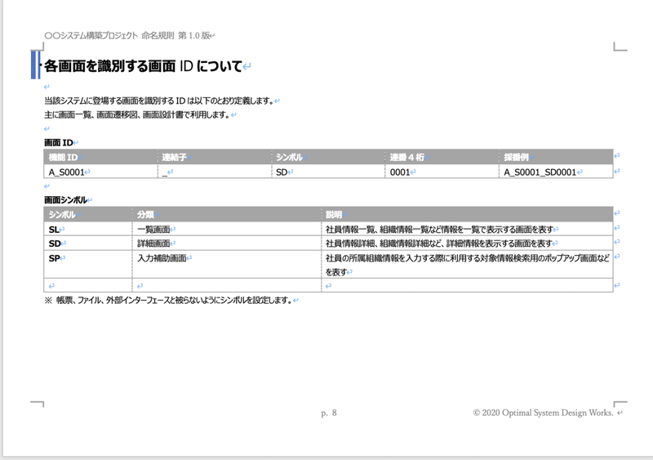The height and width of the screenshot is (460, 653).
Task: Click the header text ○○システム構築プロジェクト 命名規則
Action: pyautogui.click(x=109, y=35)
